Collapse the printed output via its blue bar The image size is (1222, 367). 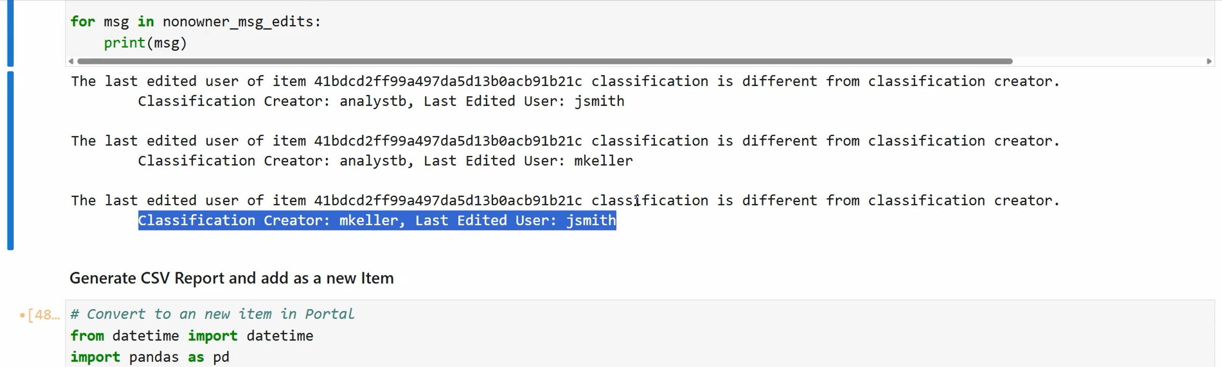[x=11, y=160]
